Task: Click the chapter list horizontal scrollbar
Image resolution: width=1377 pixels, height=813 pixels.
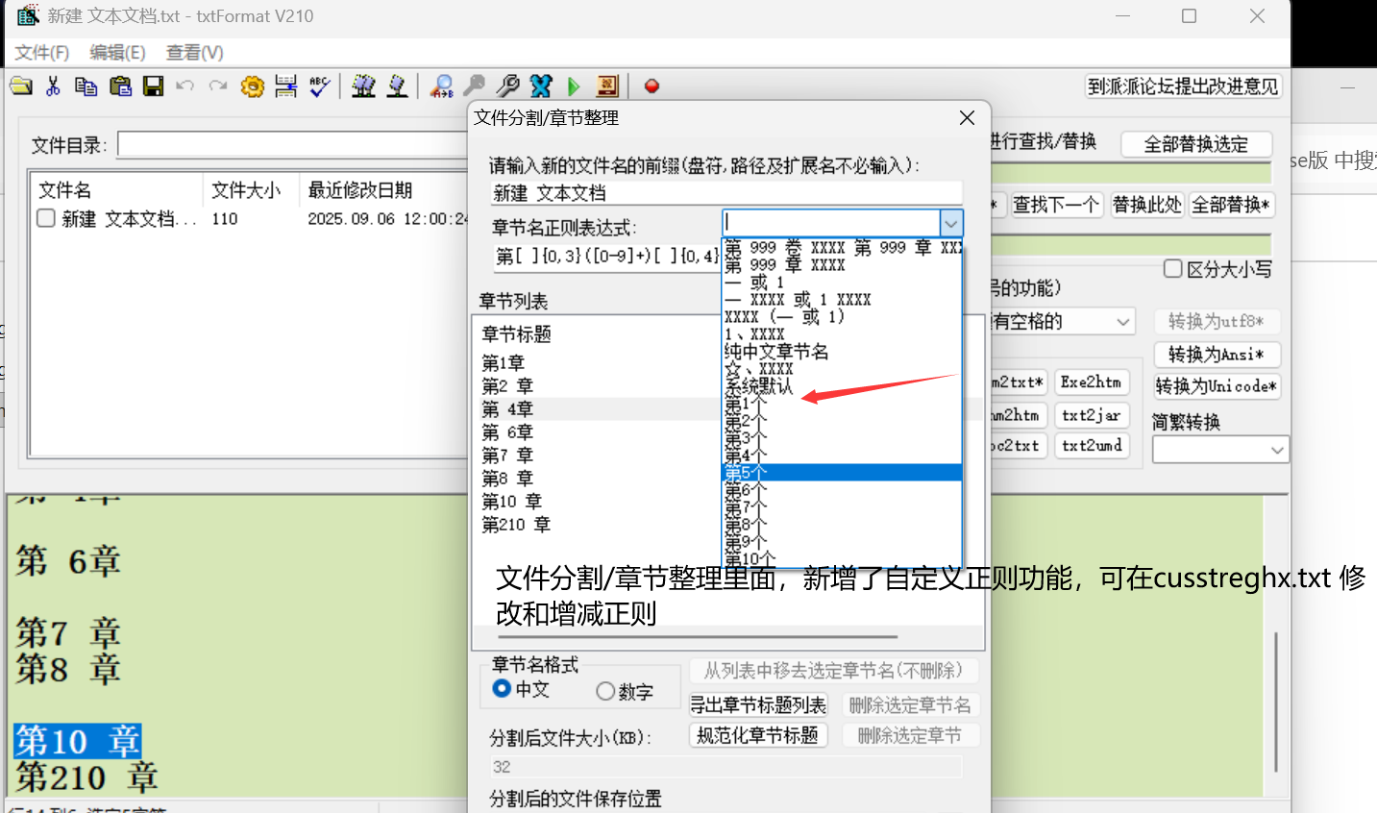Action: [x=698, y=636]
